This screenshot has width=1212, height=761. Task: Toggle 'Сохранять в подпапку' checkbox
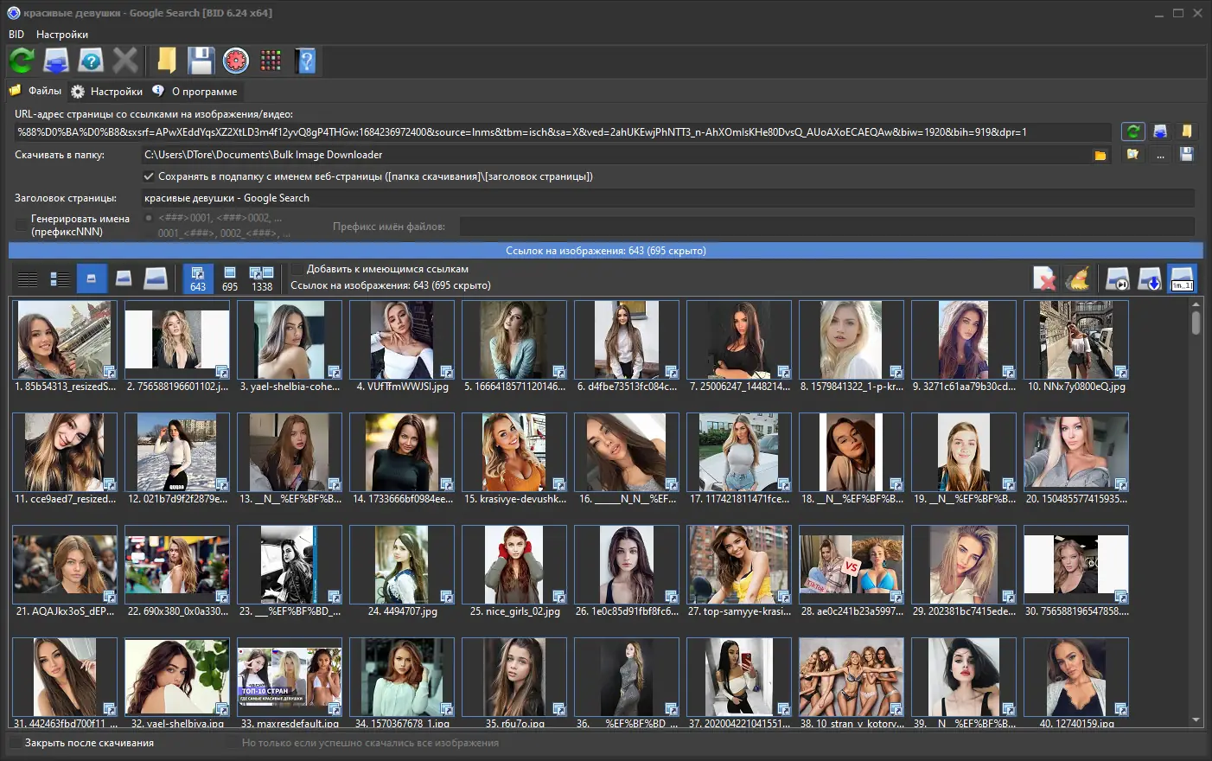[x=149, y=176]
